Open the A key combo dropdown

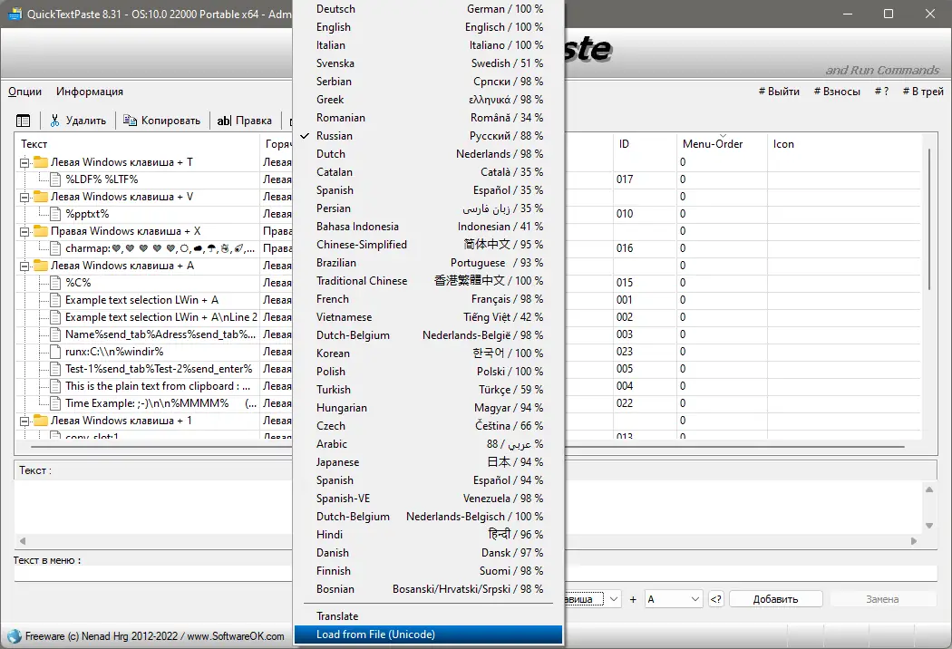[674, 598]
